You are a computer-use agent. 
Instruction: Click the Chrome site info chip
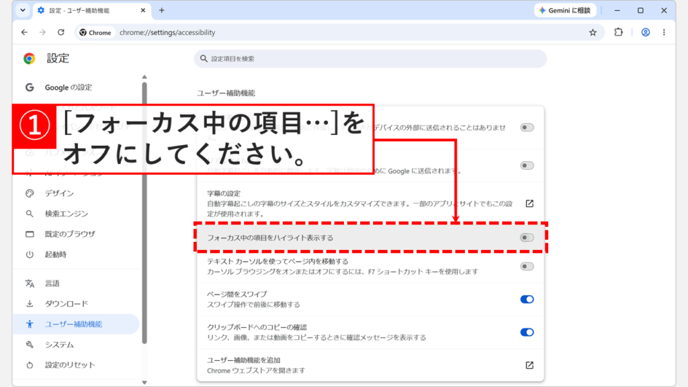click(95, 32)
